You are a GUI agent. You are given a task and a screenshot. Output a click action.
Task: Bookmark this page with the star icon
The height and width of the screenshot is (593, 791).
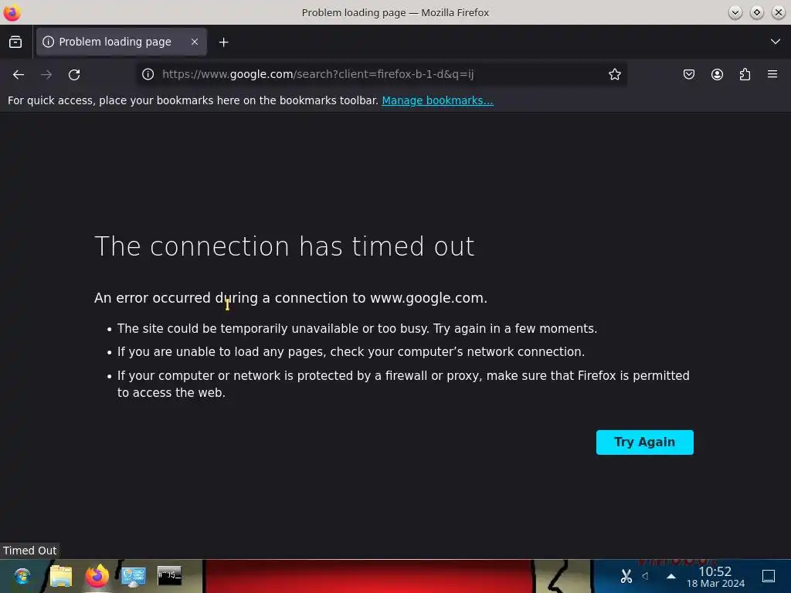tap(614, 75)
